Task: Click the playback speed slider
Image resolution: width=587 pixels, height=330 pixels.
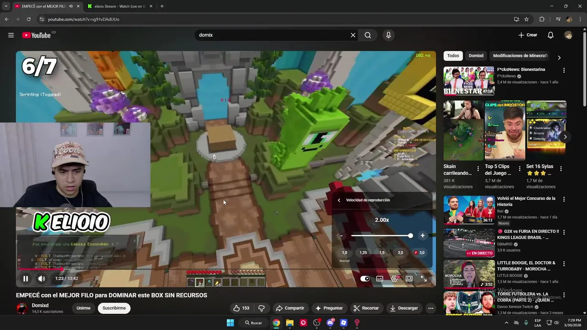Action: pos(382,236)
